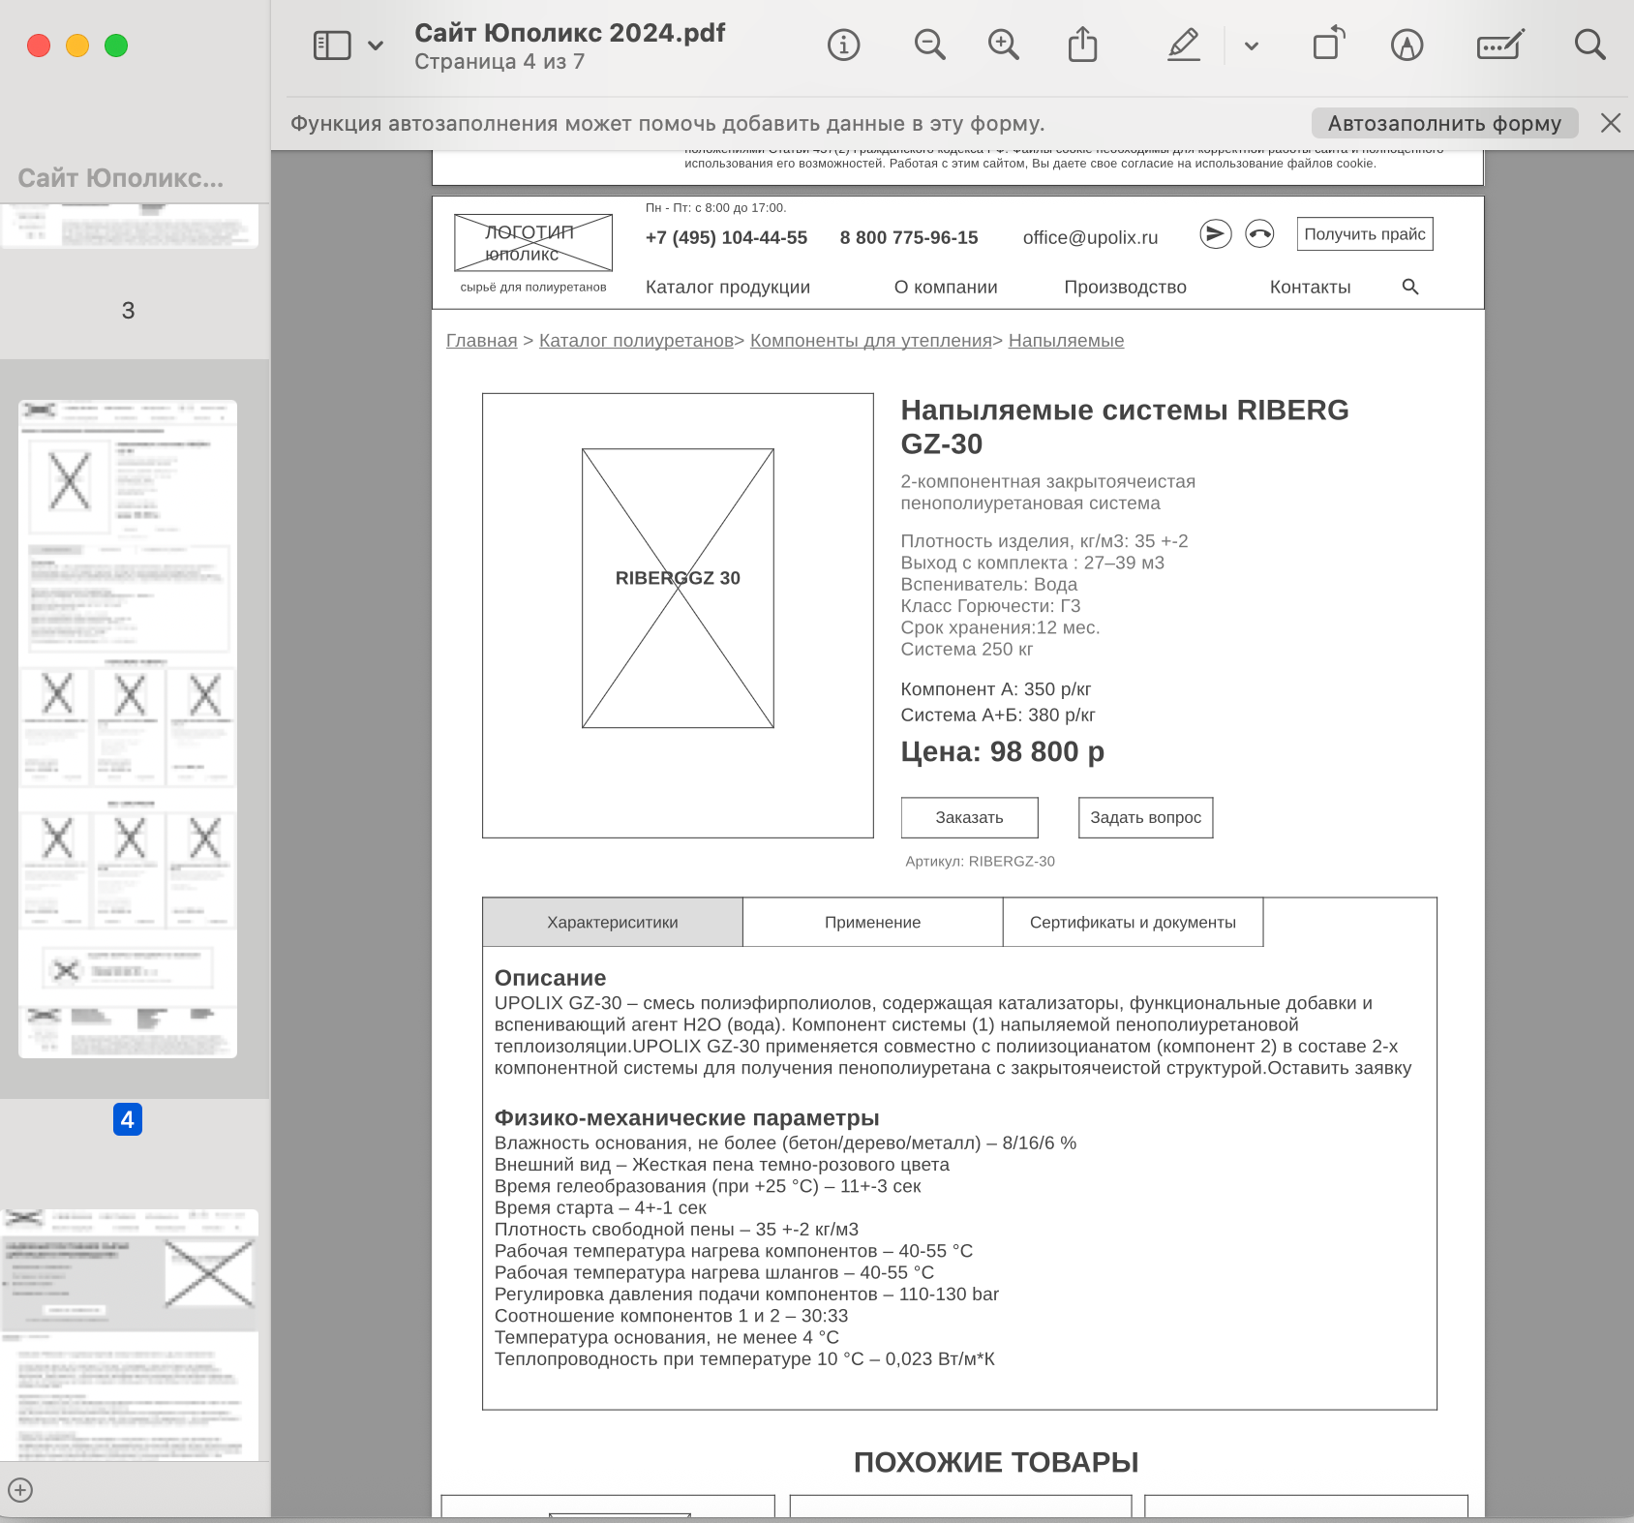This screenshot has width=1634, height=1523.
Task: Click the working hours Пн - Пт text
Action: tap(716, 208)
